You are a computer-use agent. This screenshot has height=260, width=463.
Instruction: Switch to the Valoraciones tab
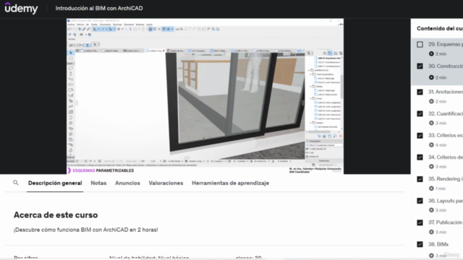click(166, 183)
